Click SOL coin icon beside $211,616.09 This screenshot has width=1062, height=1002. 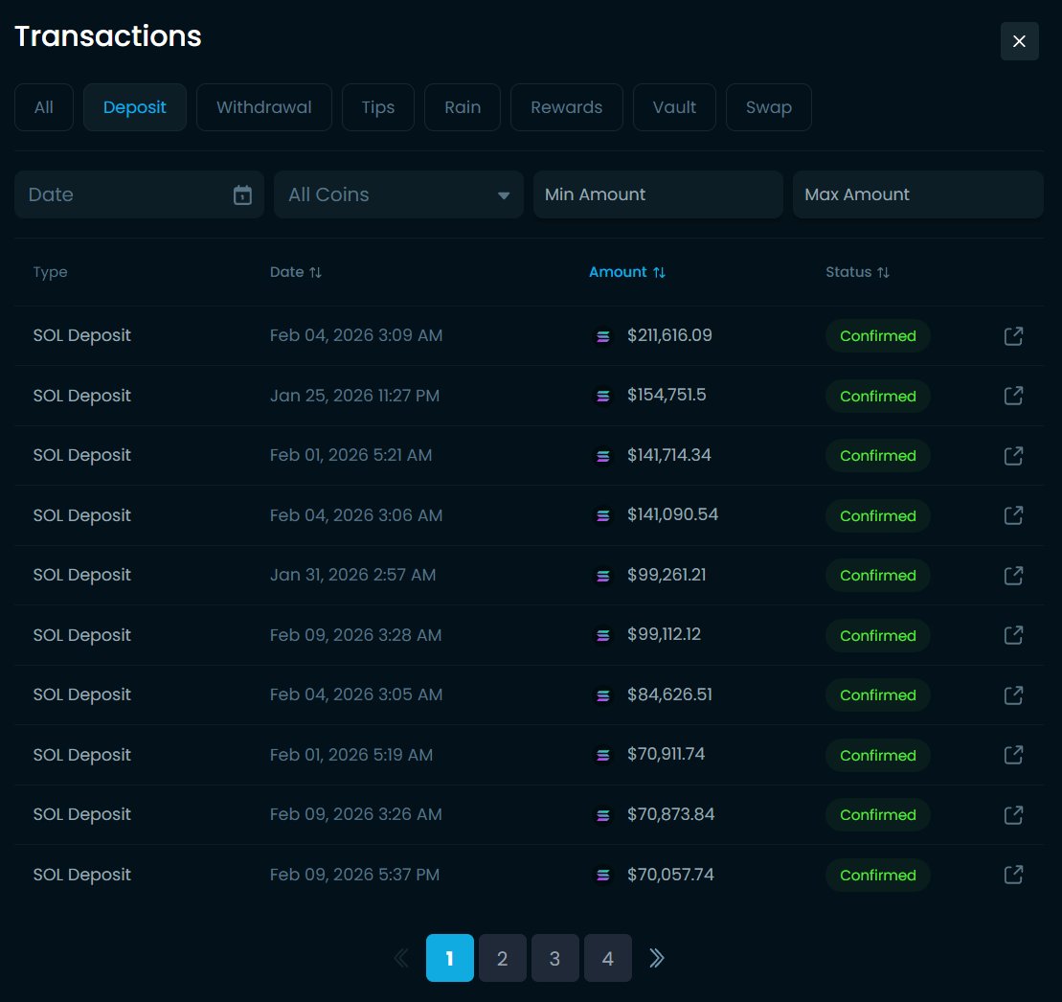(602, 336)
